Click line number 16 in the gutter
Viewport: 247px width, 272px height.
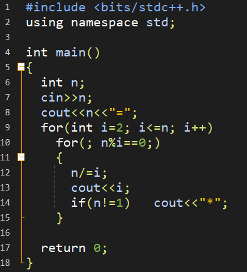[x=5, y=233]
